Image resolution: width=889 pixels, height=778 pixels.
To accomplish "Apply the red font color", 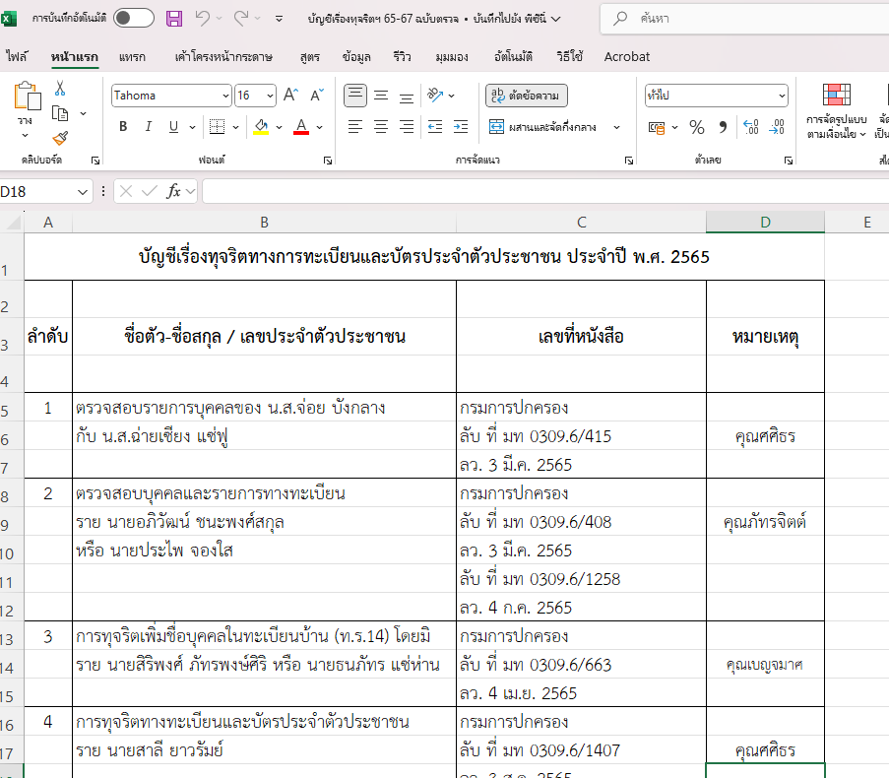I will (301, 126).
